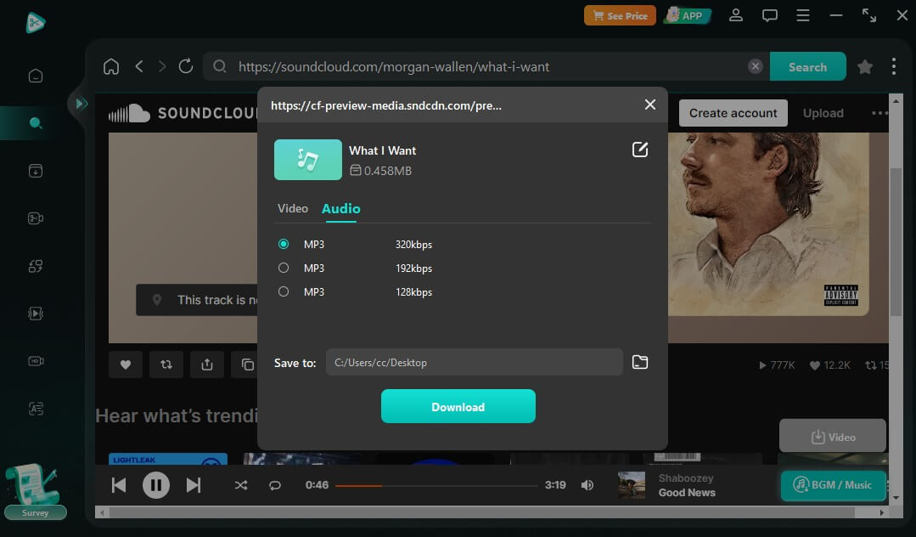Select MP3 192kbps quality
Image resolution: width=916 pixels, height=537 pixels.
(x=284, y=268)
